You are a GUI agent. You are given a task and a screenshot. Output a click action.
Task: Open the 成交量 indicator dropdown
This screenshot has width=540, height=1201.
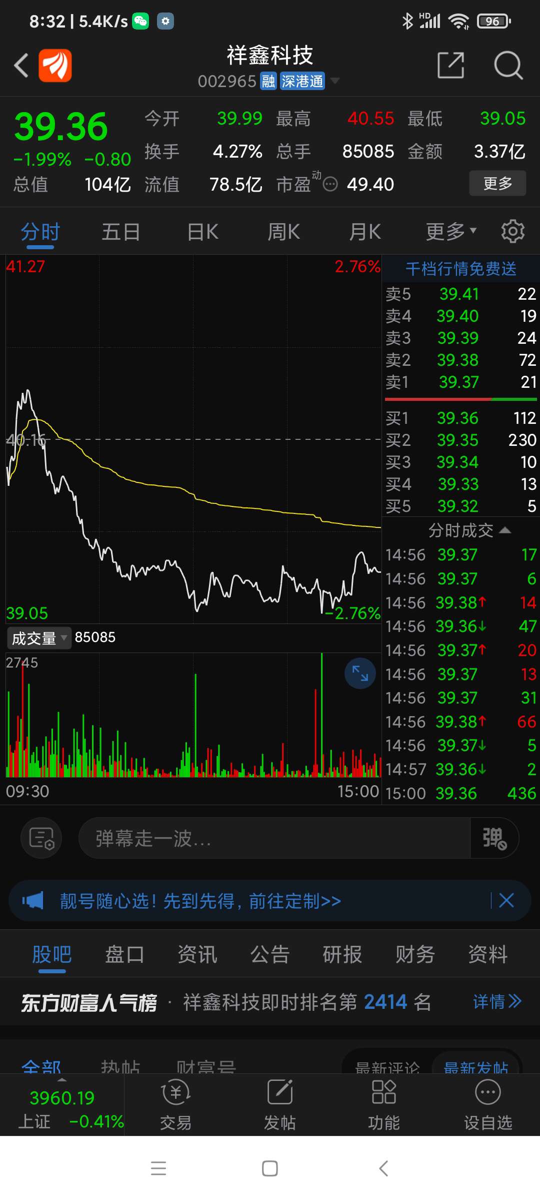click(39, 638)
